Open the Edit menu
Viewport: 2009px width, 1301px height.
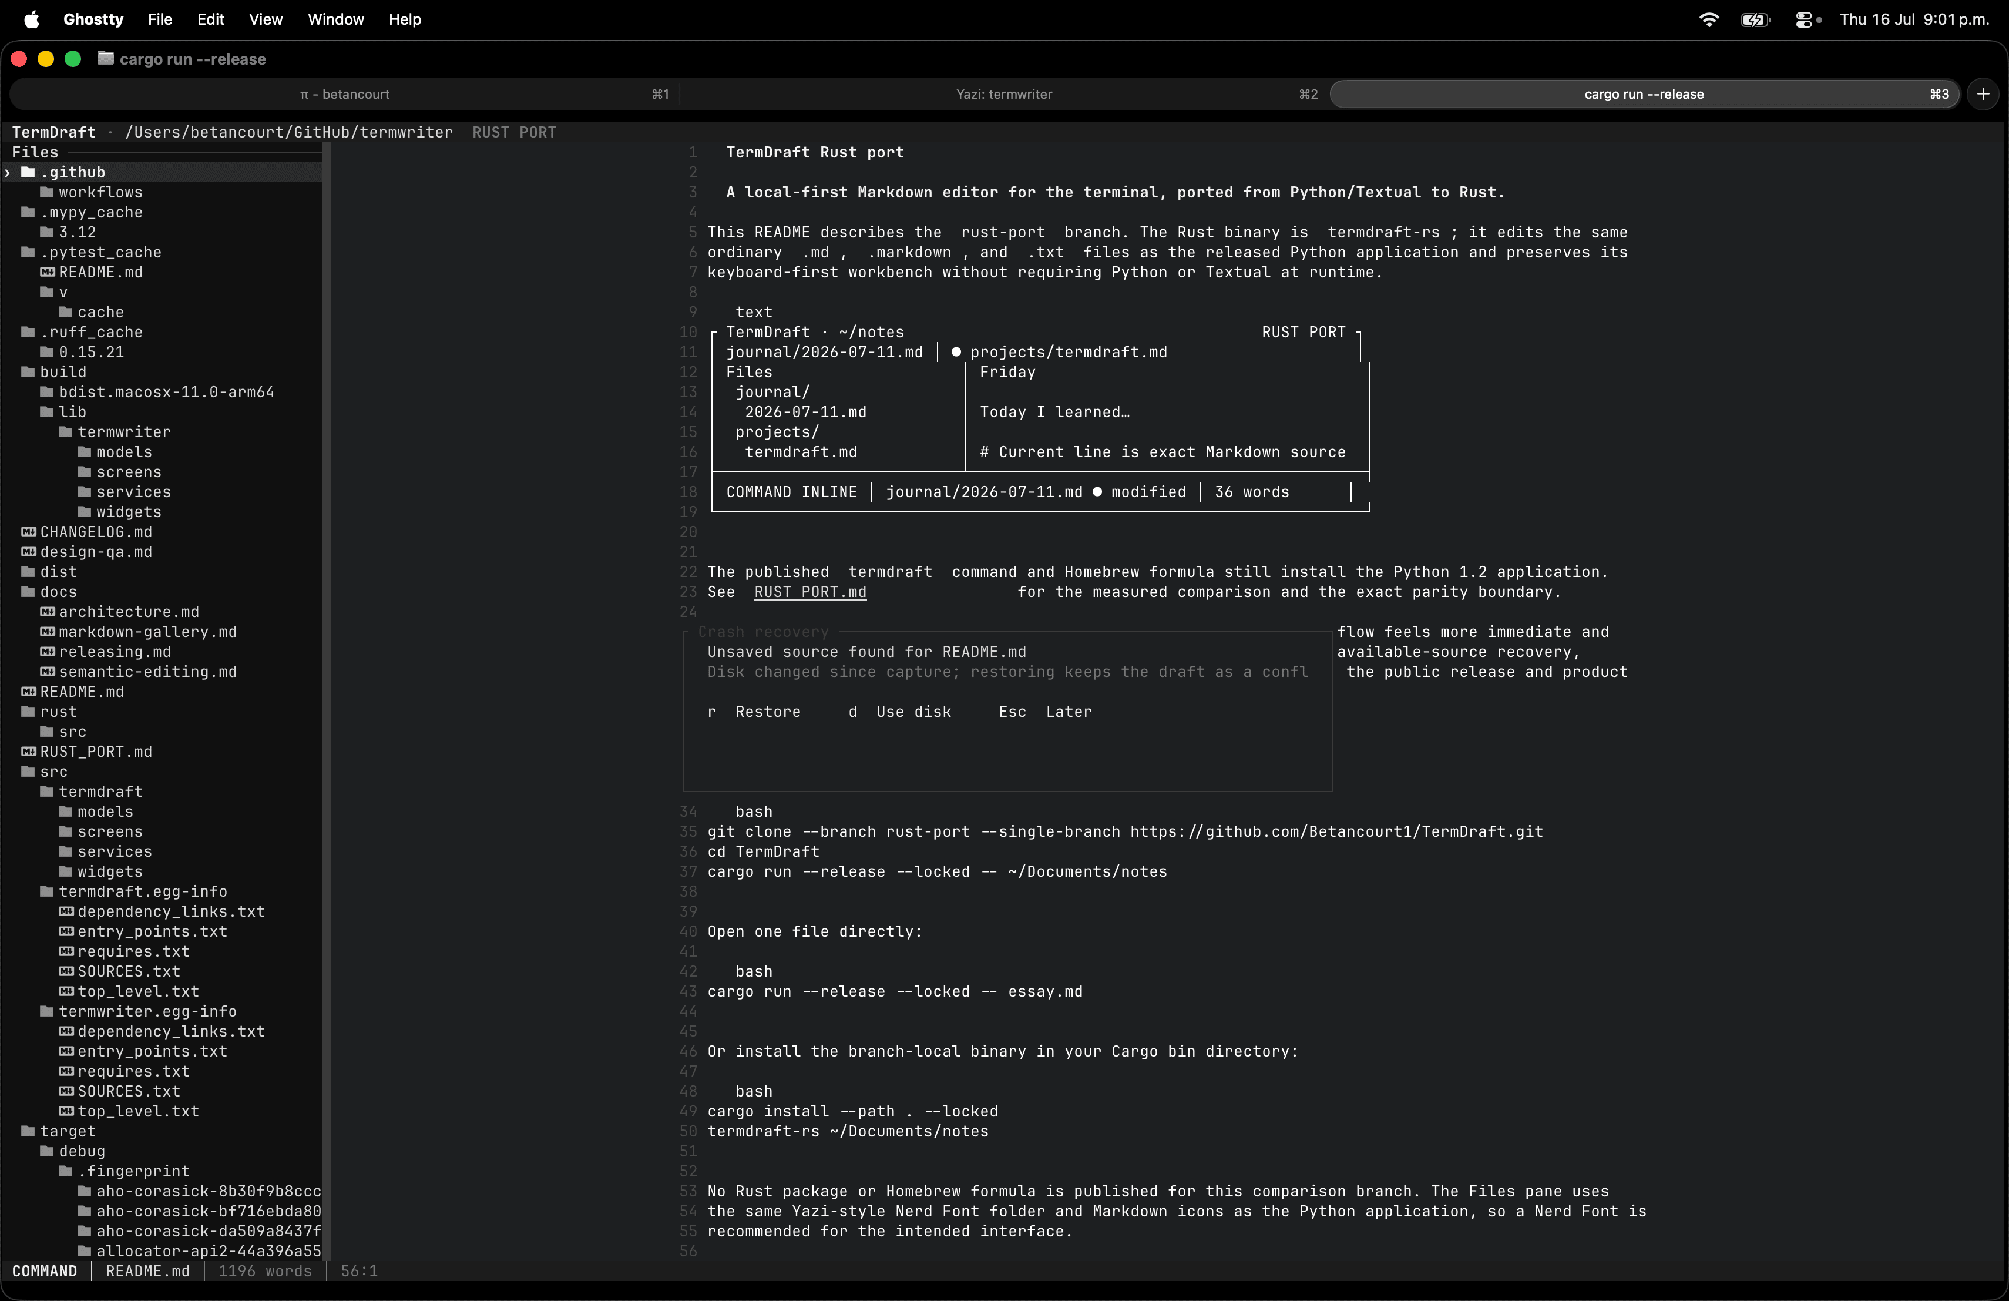[x=210, y=19]
